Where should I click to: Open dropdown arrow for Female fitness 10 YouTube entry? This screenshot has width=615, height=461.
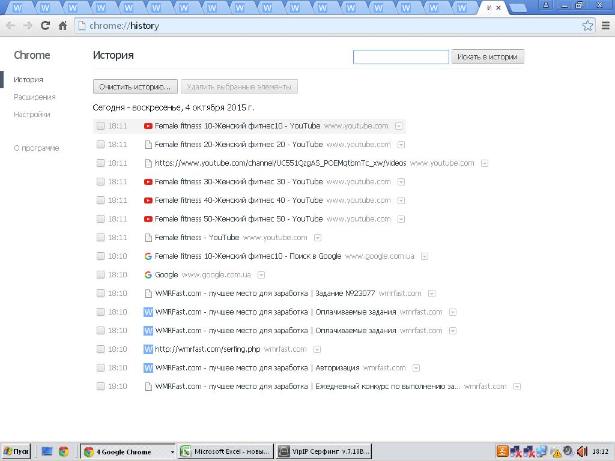click(x=399, y=126)
